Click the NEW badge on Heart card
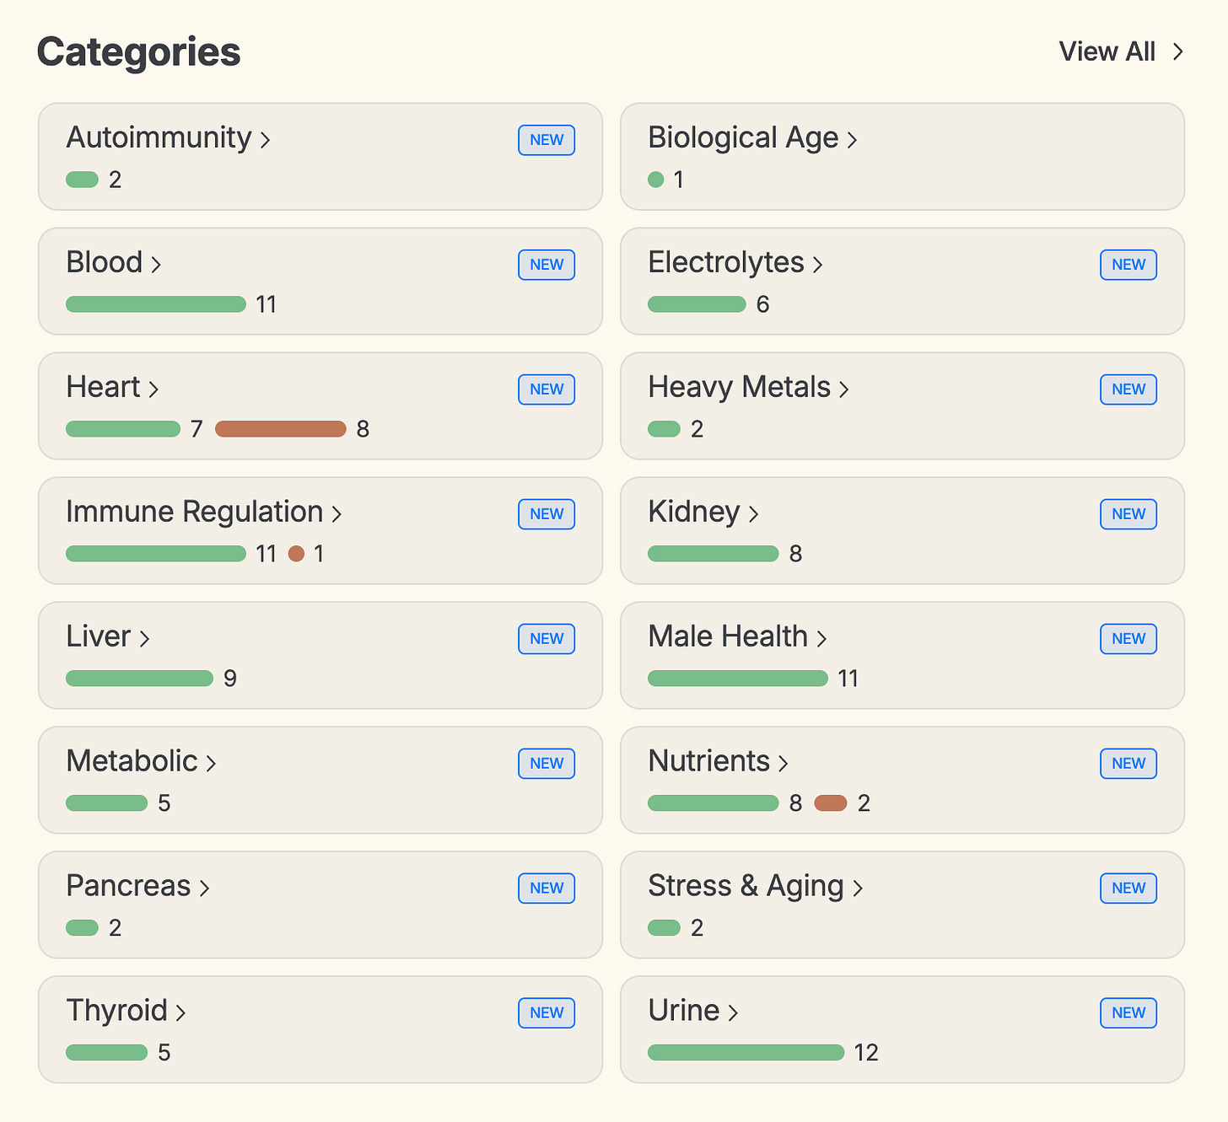This screenshot has width=1228, height=1122. pos(547,389)
